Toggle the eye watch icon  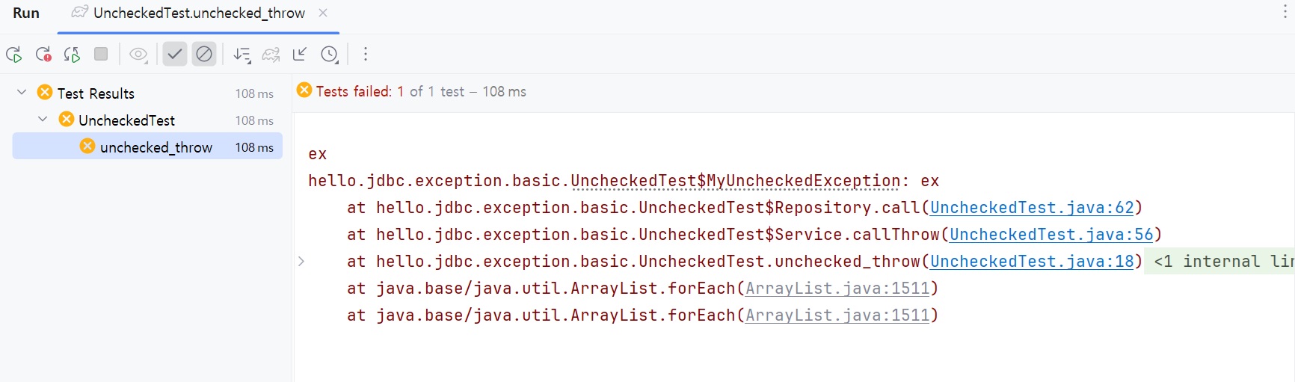(138, 55)
